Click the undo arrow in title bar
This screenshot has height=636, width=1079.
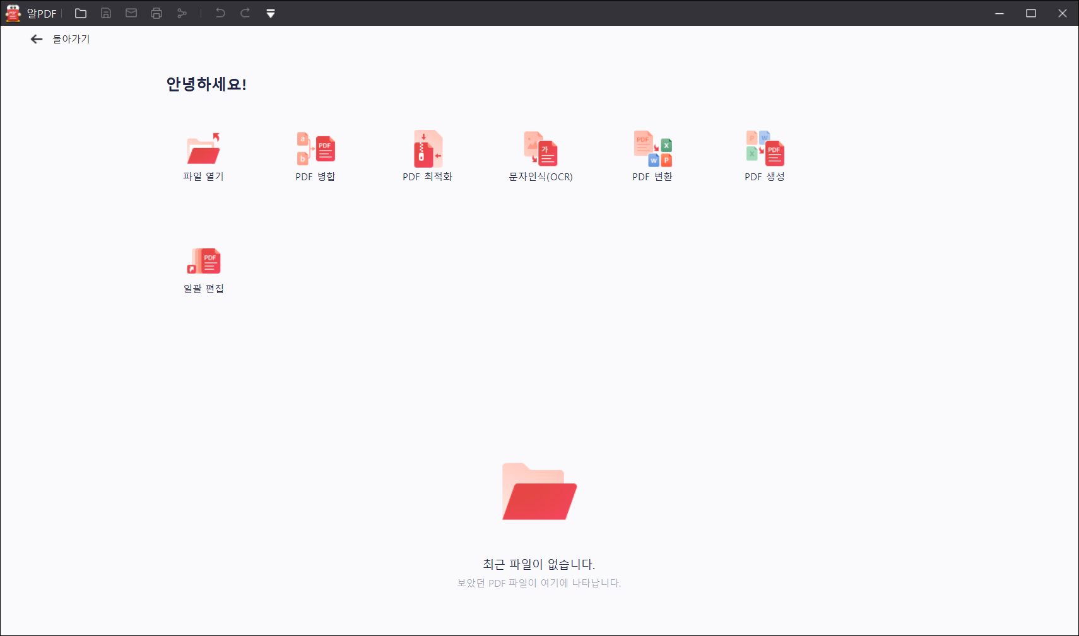220,13
